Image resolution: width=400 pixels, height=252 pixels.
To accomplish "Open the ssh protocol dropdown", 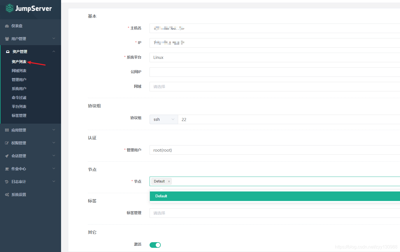I will [x=164, y=119].
